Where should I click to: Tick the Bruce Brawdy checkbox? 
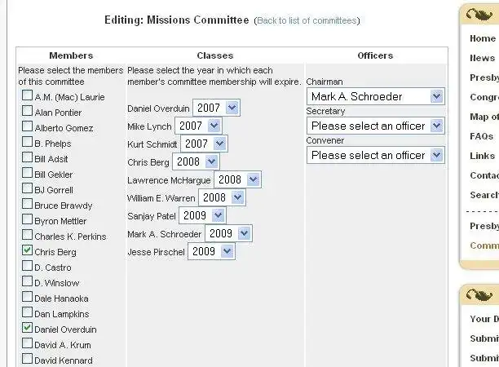28,203
